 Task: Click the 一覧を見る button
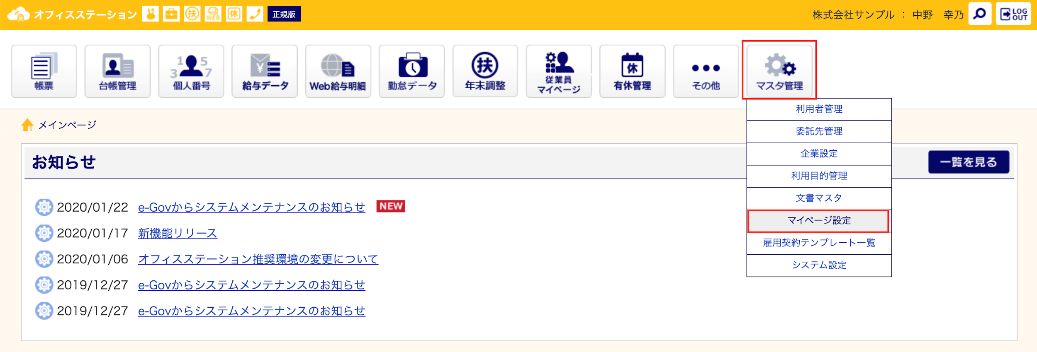pos(969,162)
